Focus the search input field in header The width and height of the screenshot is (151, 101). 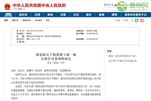pos(123,9)
